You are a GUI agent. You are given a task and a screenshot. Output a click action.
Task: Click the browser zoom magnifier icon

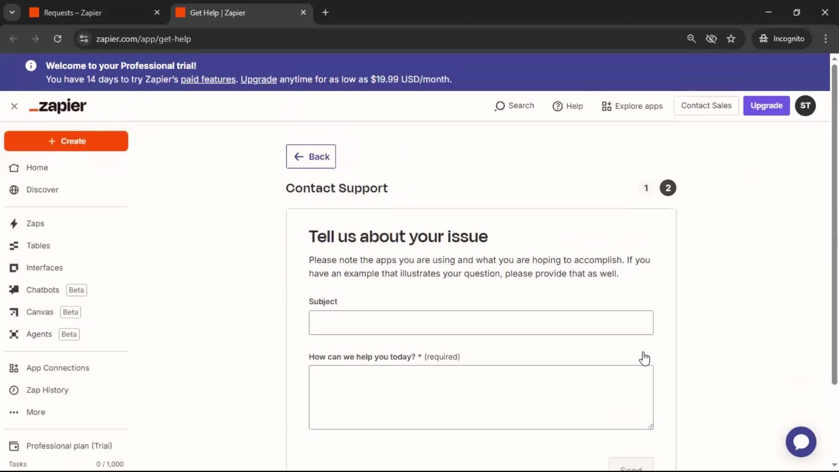pos(691,39)
